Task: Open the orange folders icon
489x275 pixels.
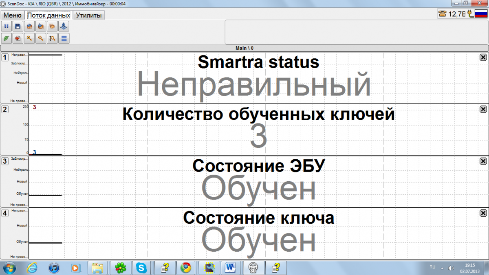Action: click(52, 26)
